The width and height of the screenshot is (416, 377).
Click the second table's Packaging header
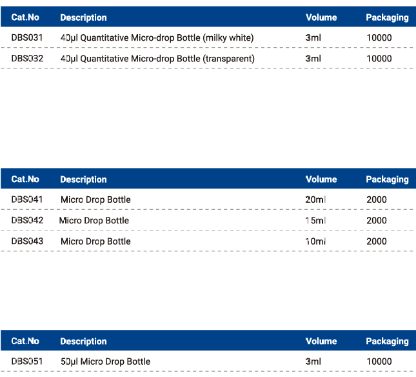387,179
